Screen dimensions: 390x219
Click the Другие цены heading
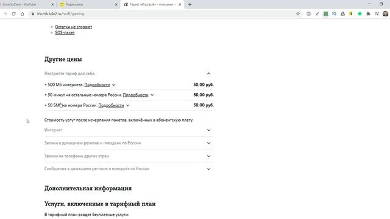tap(63, 60)
